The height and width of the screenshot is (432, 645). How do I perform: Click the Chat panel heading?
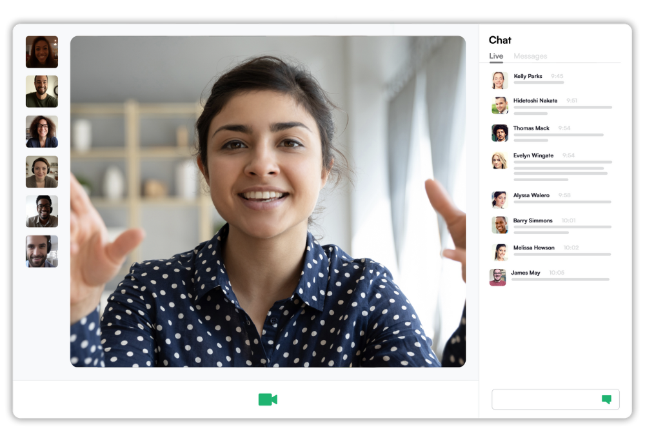pos(500,40)
